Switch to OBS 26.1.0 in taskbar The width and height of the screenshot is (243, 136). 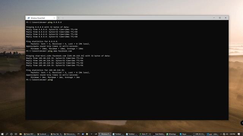[x=199, y=134]
